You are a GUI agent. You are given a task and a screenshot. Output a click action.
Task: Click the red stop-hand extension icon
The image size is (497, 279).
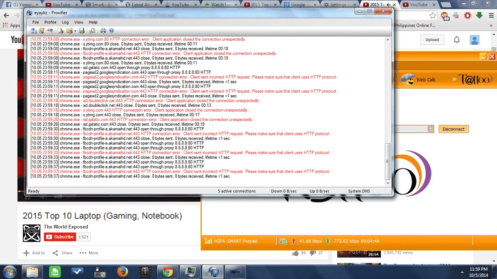pyautogui.click(x=468, y=15)
